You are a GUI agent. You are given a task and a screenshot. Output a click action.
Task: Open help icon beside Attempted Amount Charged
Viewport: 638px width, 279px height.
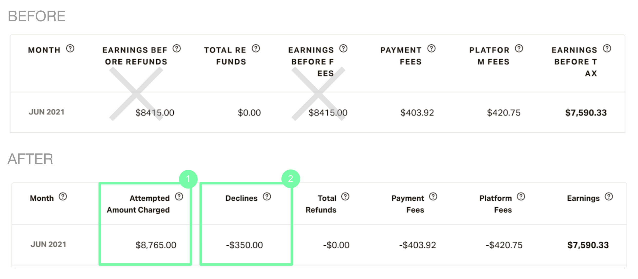click(179, 196)
